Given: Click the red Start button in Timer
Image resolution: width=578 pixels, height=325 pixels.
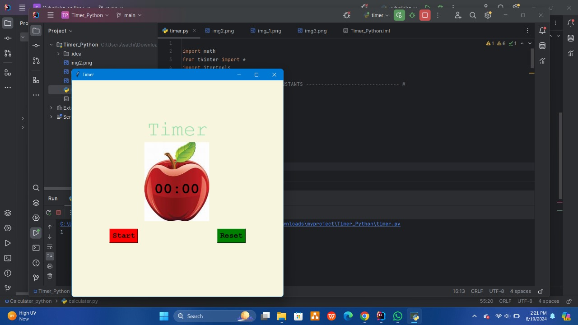Looking at the screenshot, I should 123,236.
